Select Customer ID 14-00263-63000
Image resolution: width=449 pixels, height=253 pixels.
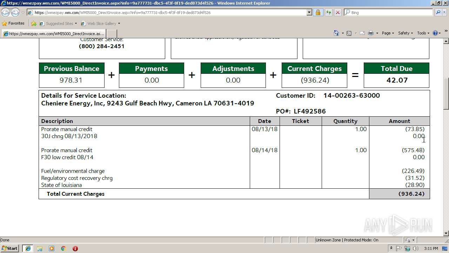tap(351, 96)
